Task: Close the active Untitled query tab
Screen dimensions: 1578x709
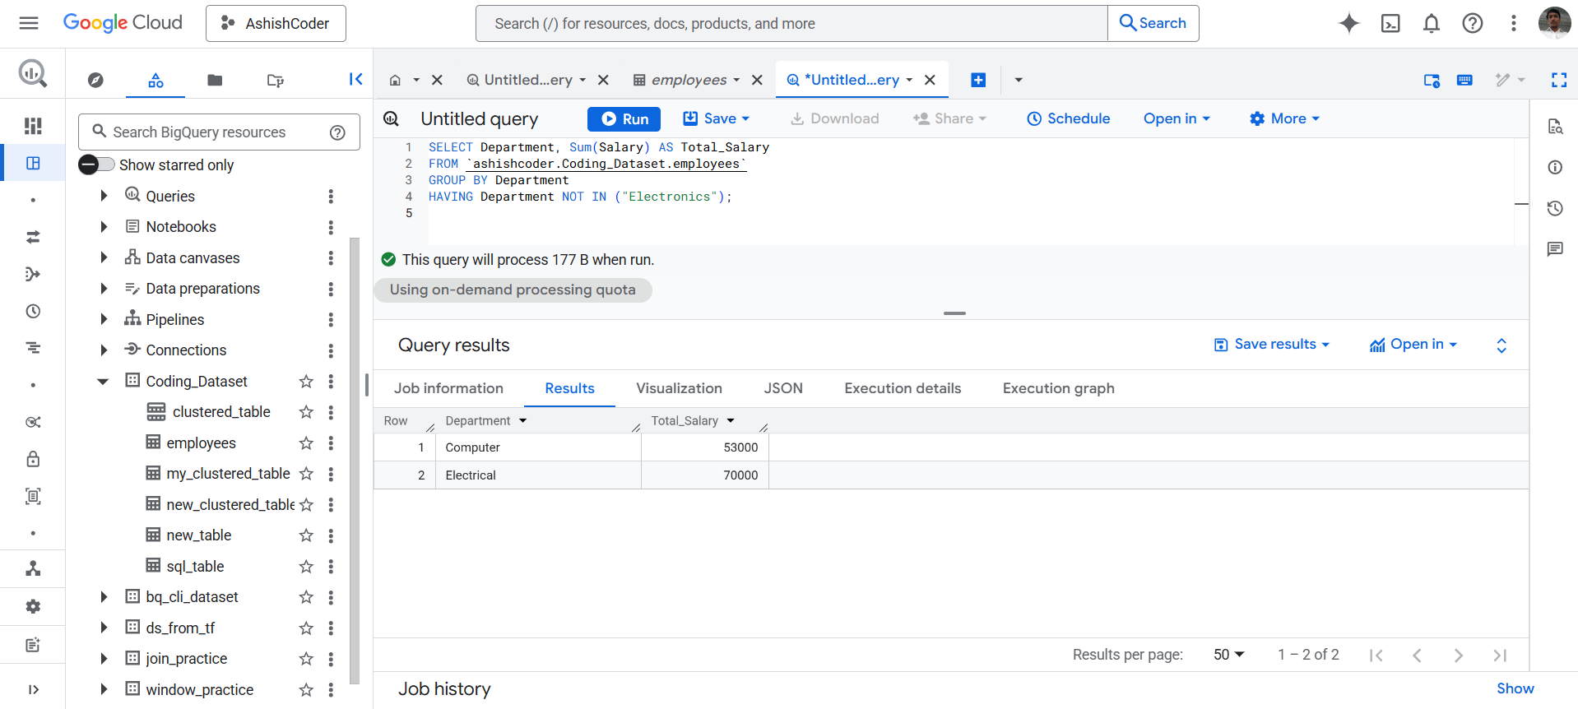Action: click(x=930, y=80)
